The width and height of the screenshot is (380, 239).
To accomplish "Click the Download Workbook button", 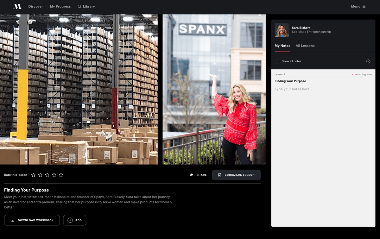I will pos(32,220).
